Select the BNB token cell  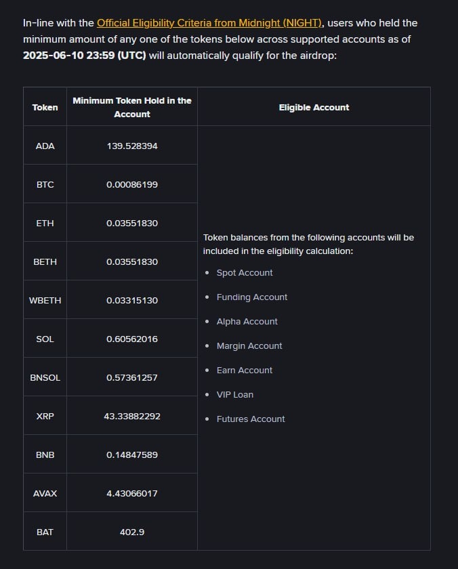pyautogui.click(x=45, y=455)
